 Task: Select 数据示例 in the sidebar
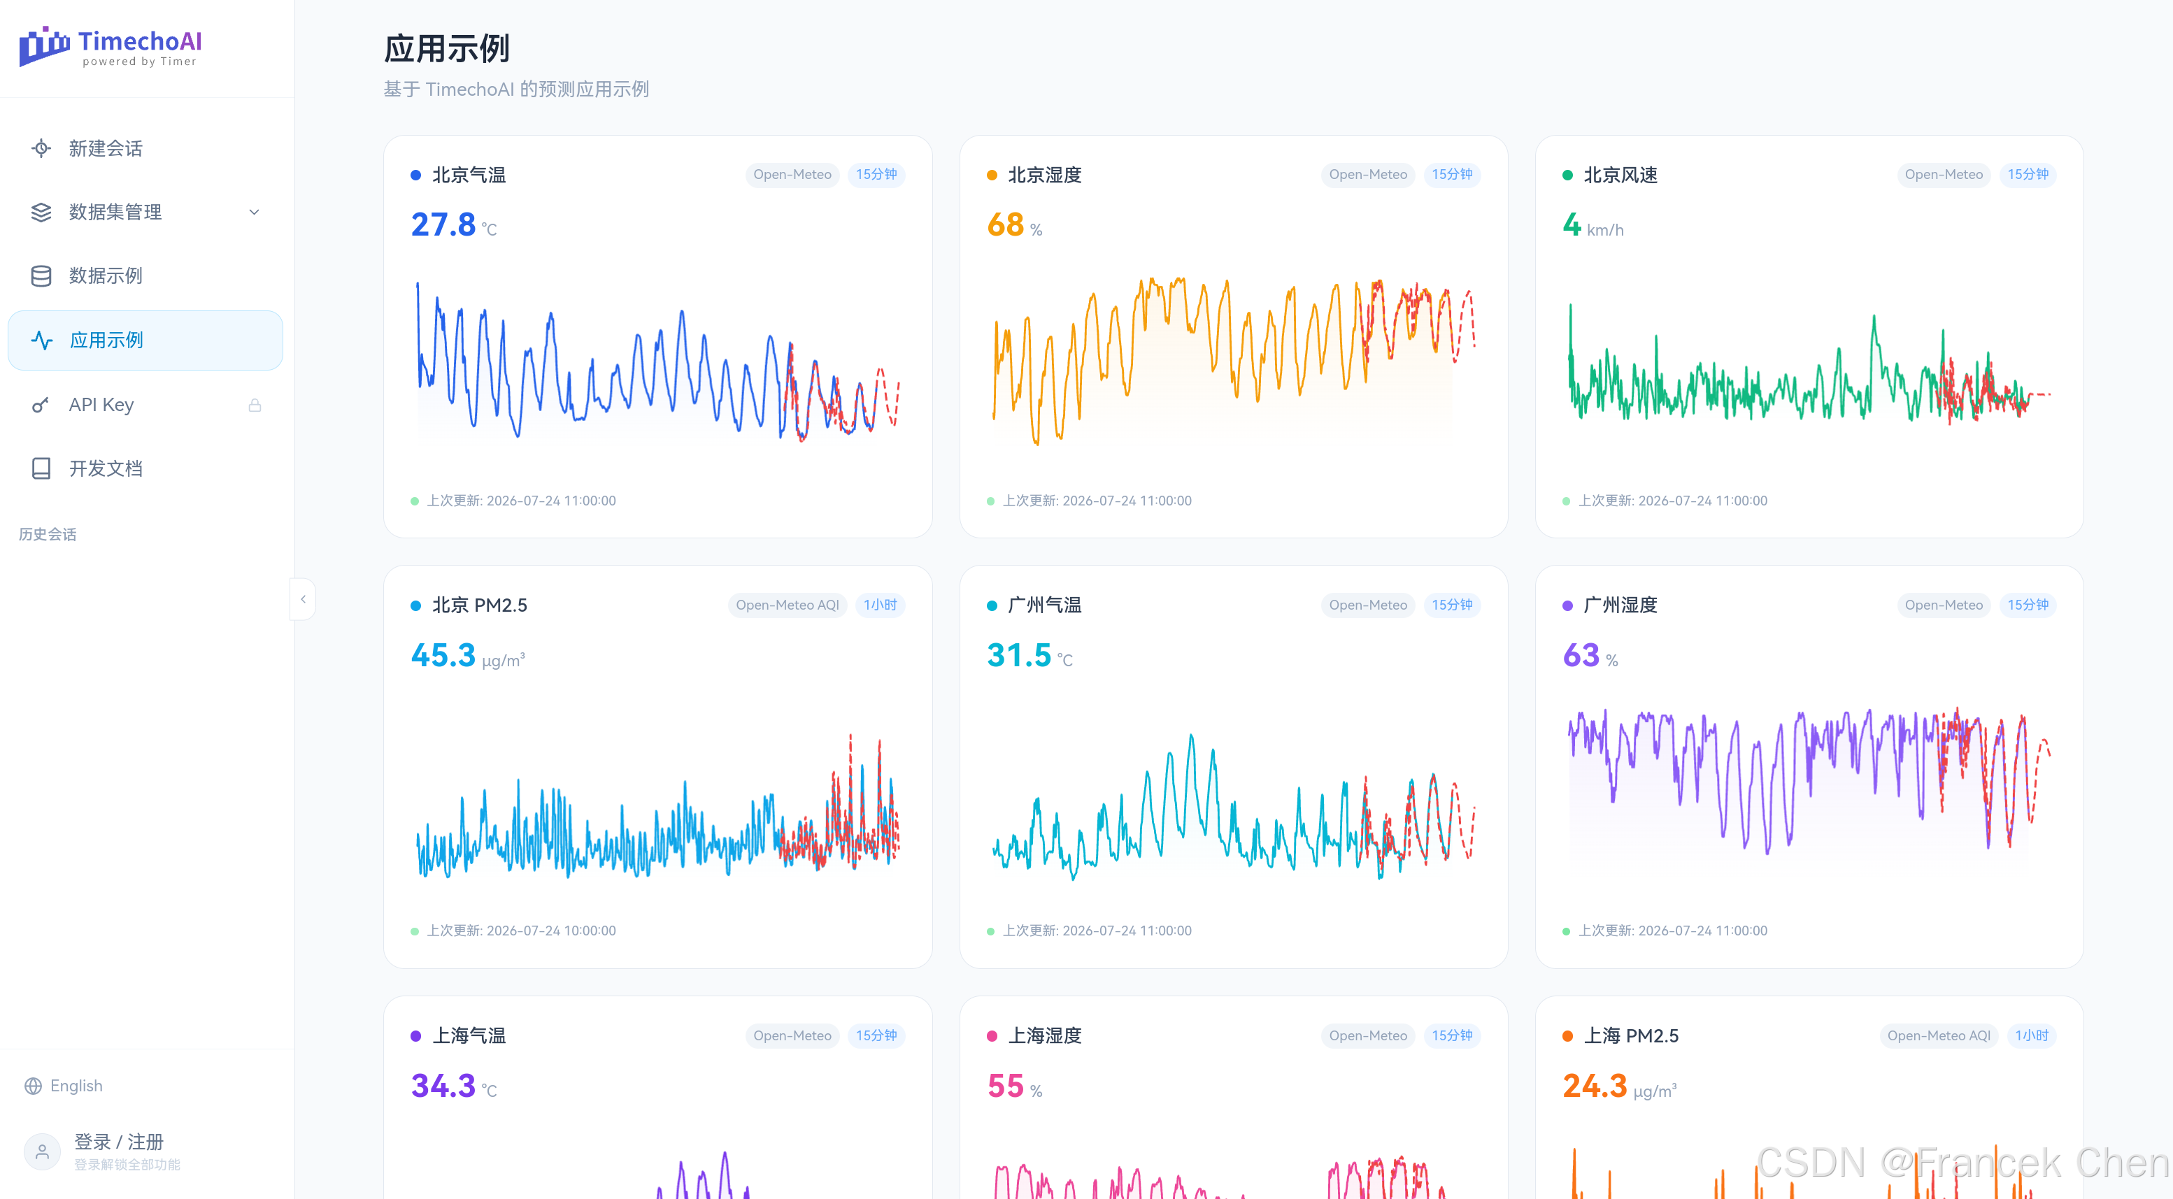[x=145, y=275]
